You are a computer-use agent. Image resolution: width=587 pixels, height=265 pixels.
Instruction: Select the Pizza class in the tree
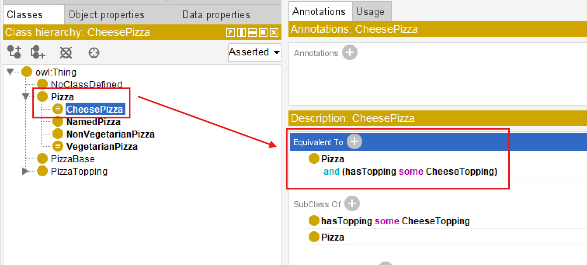(63, 97)
